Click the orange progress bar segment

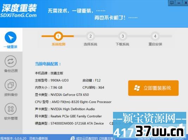tap(57, 36)
